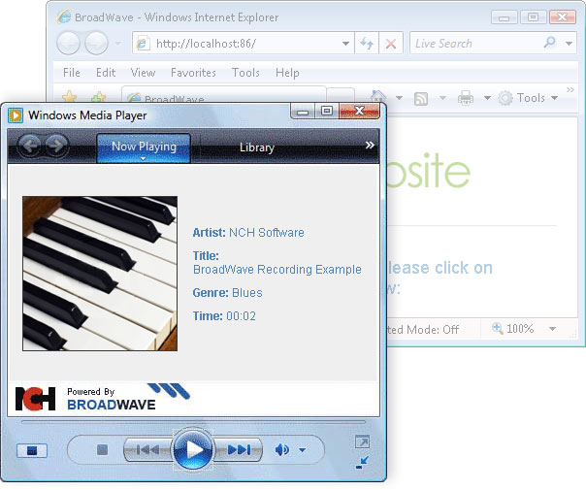This screenshot has height=490, width=586.
Task: Click the search magnifier icon
Action: click(x=550, y=43)
